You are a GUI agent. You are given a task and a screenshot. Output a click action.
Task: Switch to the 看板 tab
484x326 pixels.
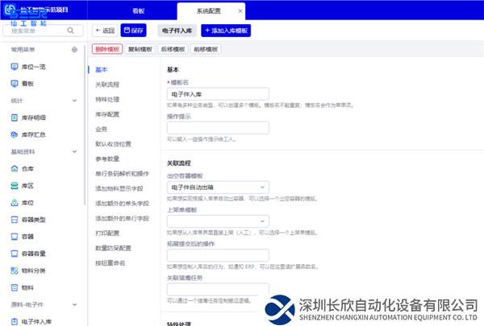[140, 12]
